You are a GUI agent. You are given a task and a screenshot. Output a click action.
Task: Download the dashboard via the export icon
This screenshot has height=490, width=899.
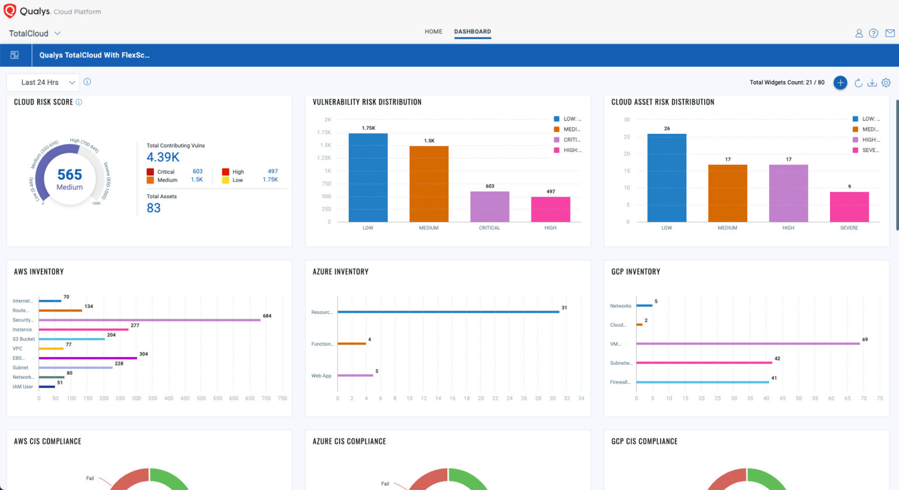click(871, 82)
